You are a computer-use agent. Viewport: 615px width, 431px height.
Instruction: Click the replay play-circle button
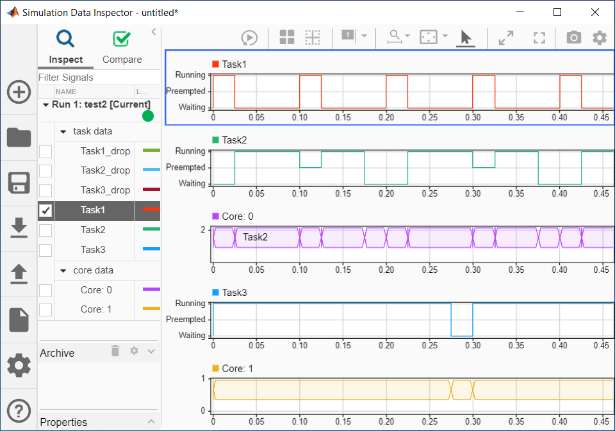pos(249,38)
